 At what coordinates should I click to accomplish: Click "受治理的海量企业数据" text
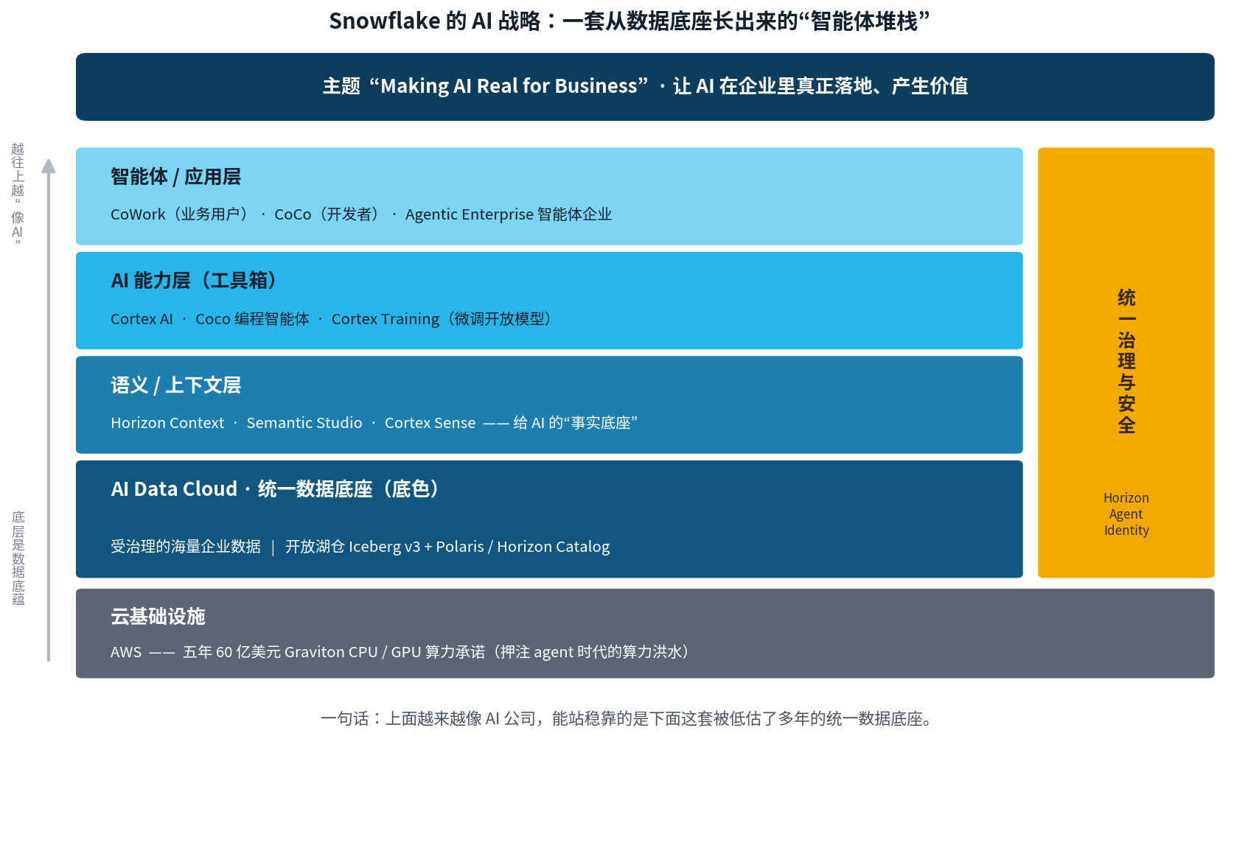[x=186, y=547]
